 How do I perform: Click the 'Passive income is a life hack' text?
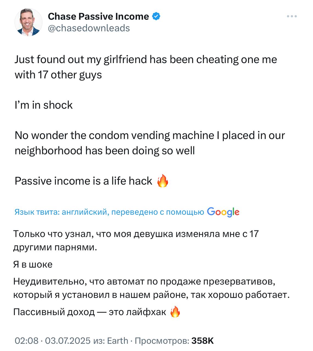[83, 181]
